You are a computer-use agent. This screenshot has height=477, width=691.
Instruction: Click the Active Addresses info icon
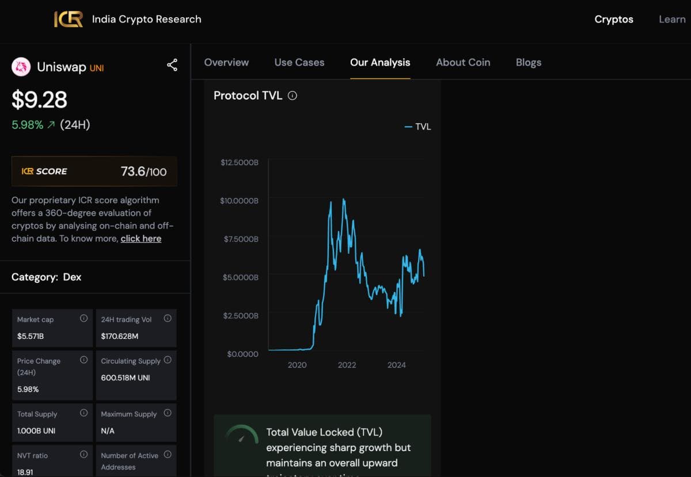click(x=168, y=454)
